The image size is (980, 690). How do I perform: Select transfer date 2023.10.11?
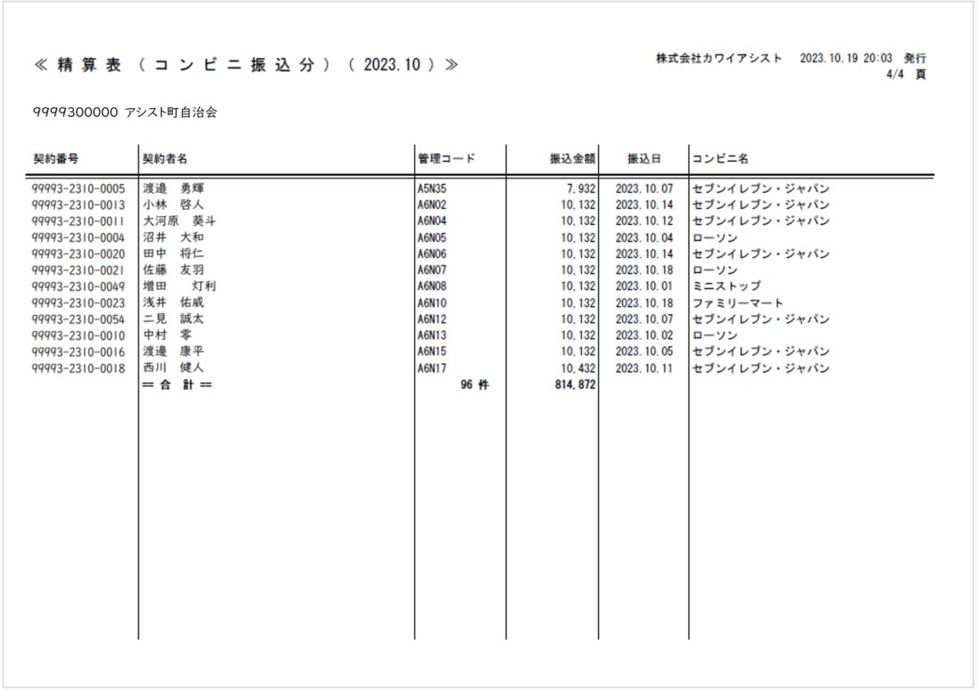(644, 369)
